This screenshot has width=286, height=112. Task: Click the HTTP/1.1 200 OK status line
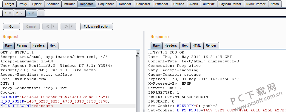point(166,52)
